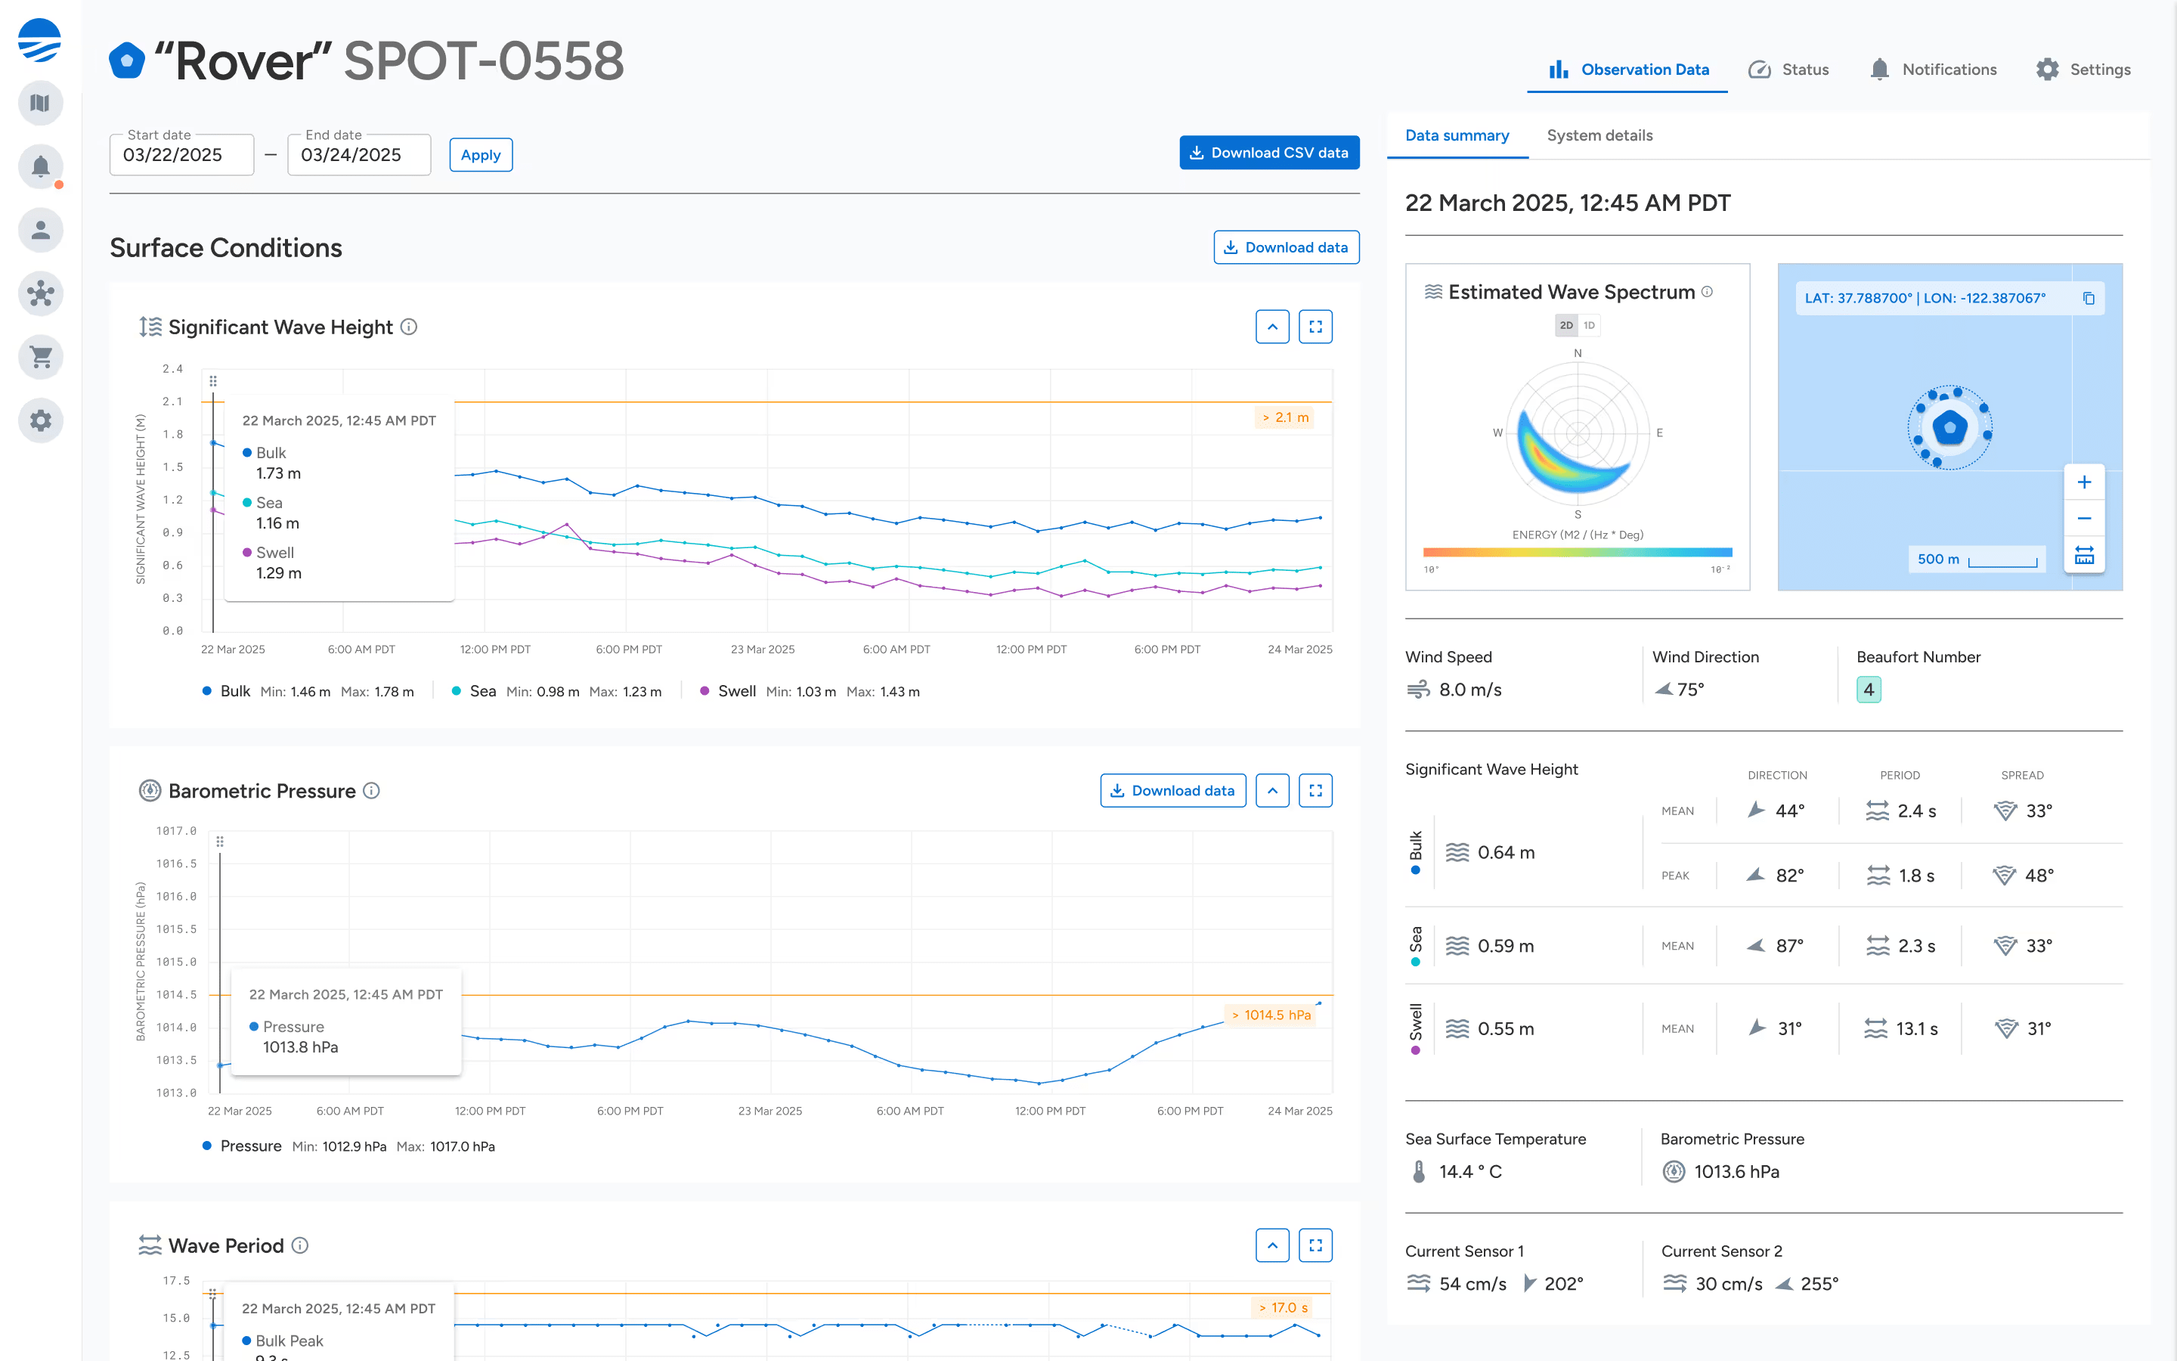Select the 2D wave spectrum mode
The width and height of the screenshot is (2177, 1361).
[x=1565, y=325]
